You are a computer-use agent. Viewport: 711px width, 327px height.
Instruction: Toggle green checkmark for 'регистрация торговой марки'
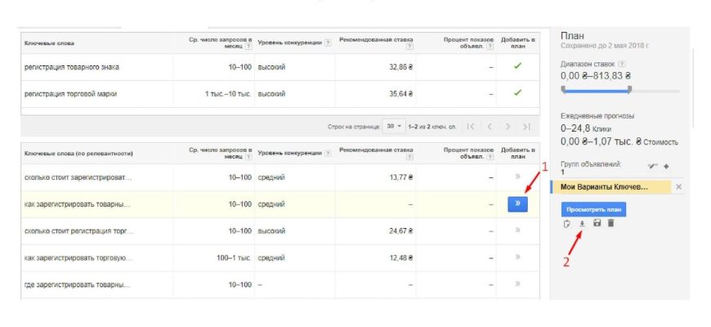[516, 93]
